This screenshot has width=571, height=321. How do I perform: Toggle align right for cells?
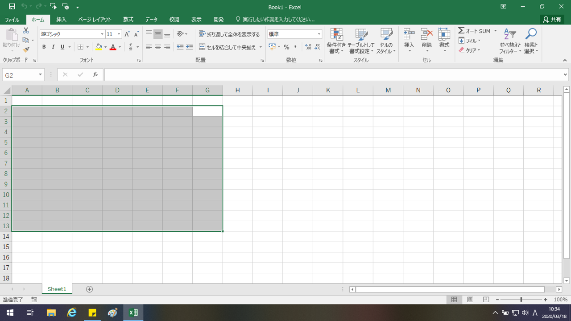pos(167,47)
